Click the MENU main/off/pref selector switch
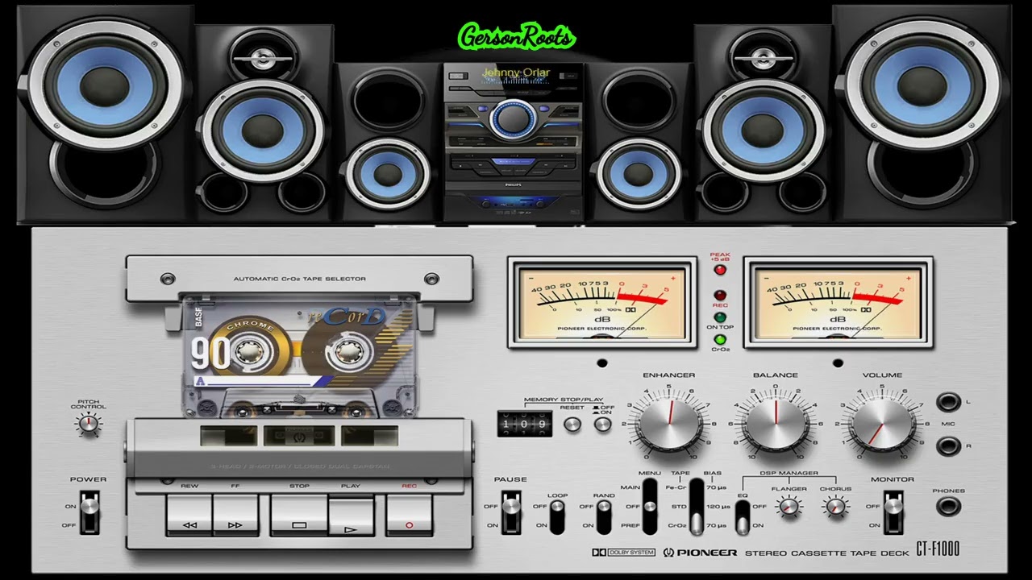 point(650,506)
